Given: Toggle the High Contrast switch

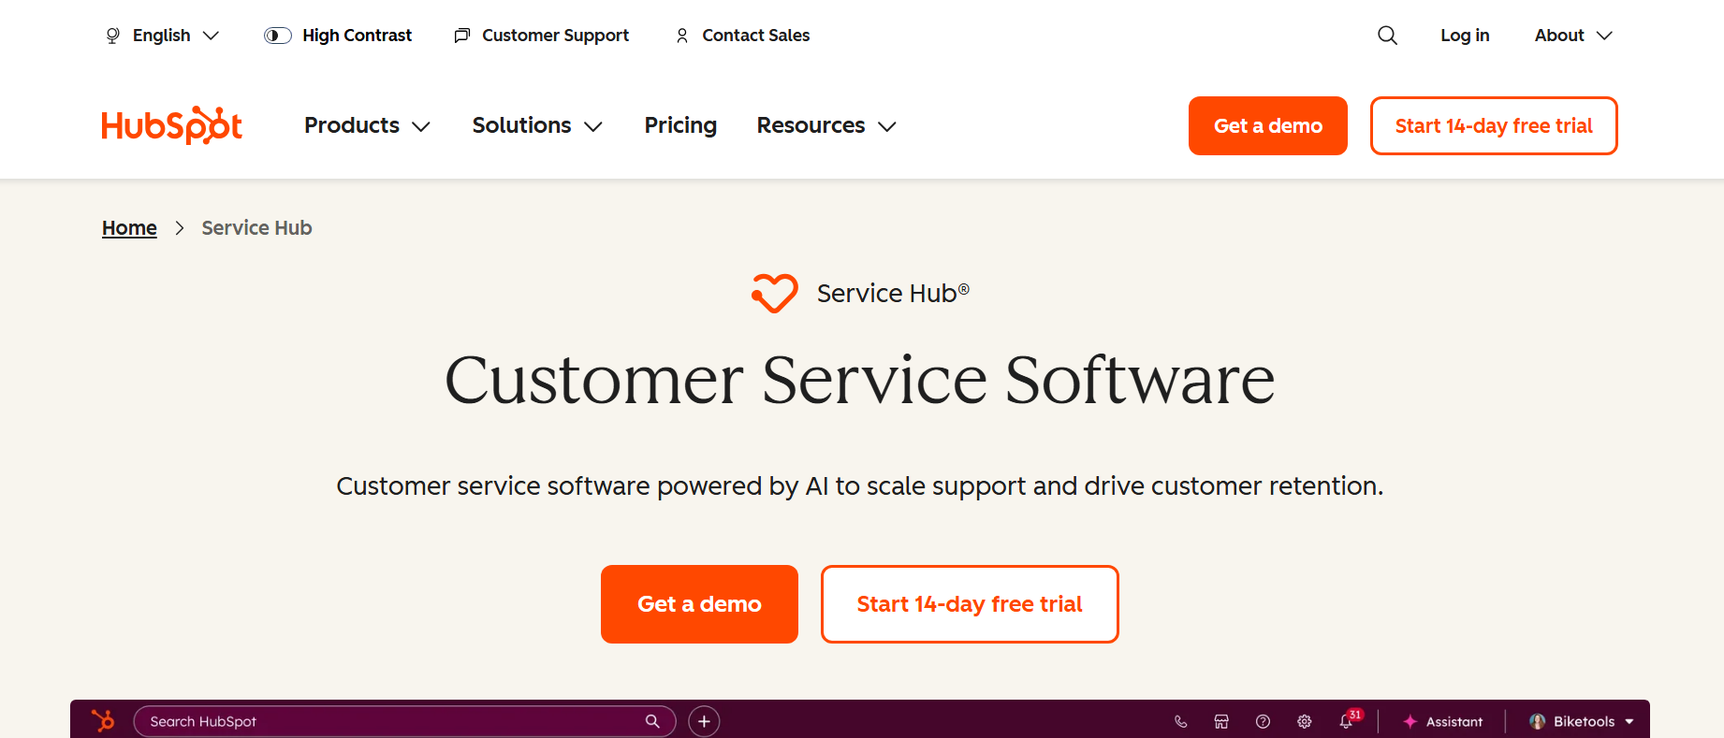Looking at the screenshot, I should (x=278, y=36).
